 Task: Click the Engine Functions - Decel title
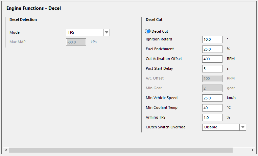click(33, 8)
